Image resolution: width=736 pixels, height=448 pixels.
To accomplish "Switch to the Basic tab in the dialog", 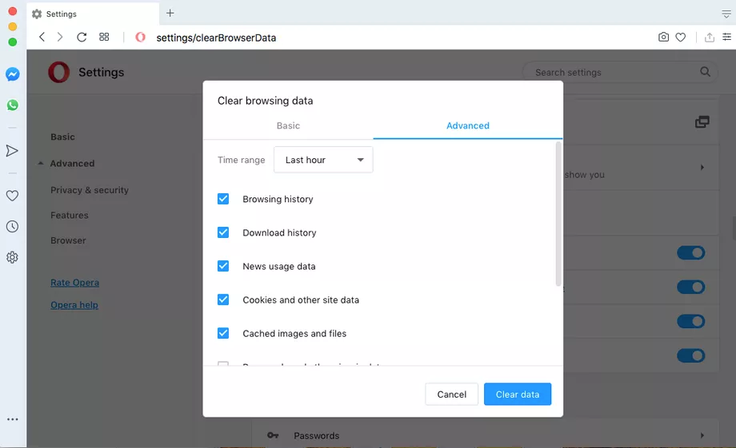I will click(x=288, y=125).
